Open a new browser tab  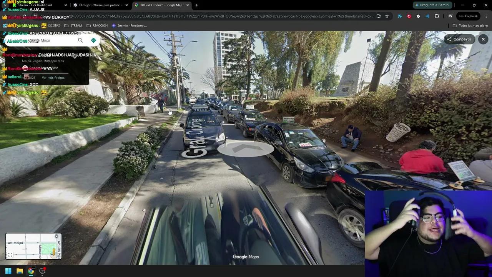pyautogui.click(x=197, y=5)
